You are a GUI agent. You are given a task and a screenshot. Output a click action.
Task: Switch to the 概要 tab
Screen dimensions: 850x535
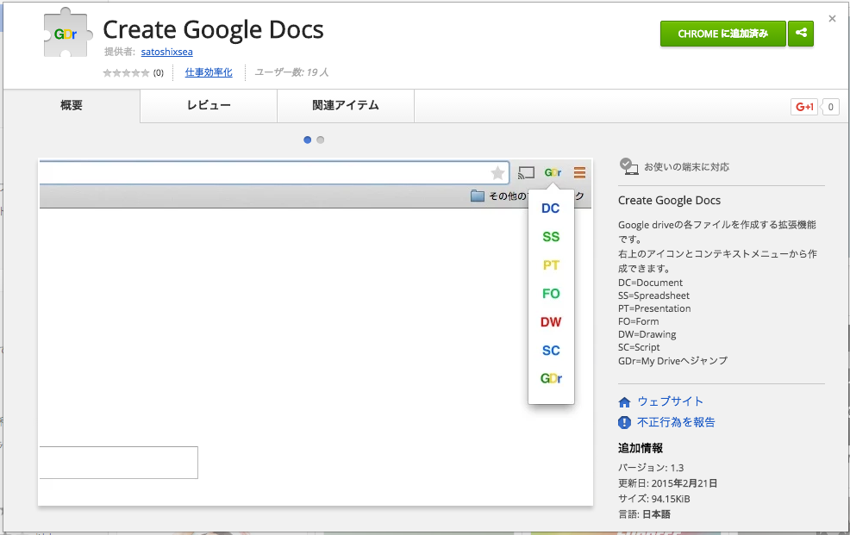72,106
